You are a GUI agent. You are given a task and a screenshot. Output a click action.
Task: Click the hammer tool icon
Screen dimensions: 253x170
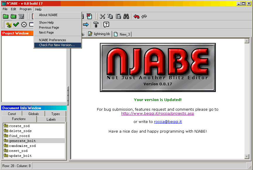tap(96, 25)
